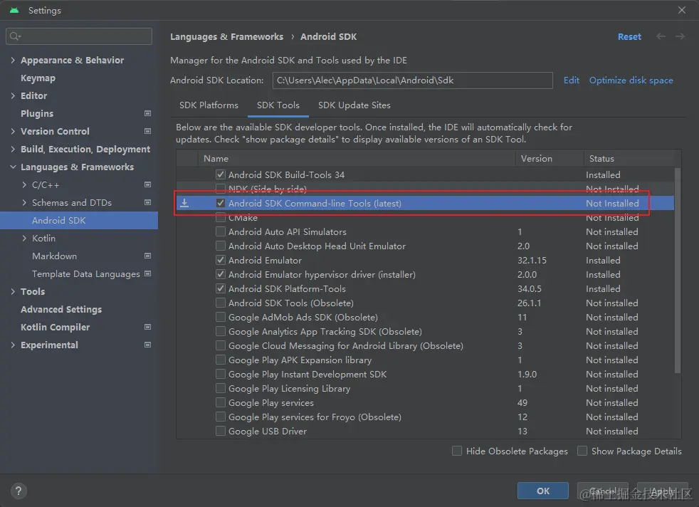
Task: Close the Settings dialog window
Action: click(x=682, y=10)
